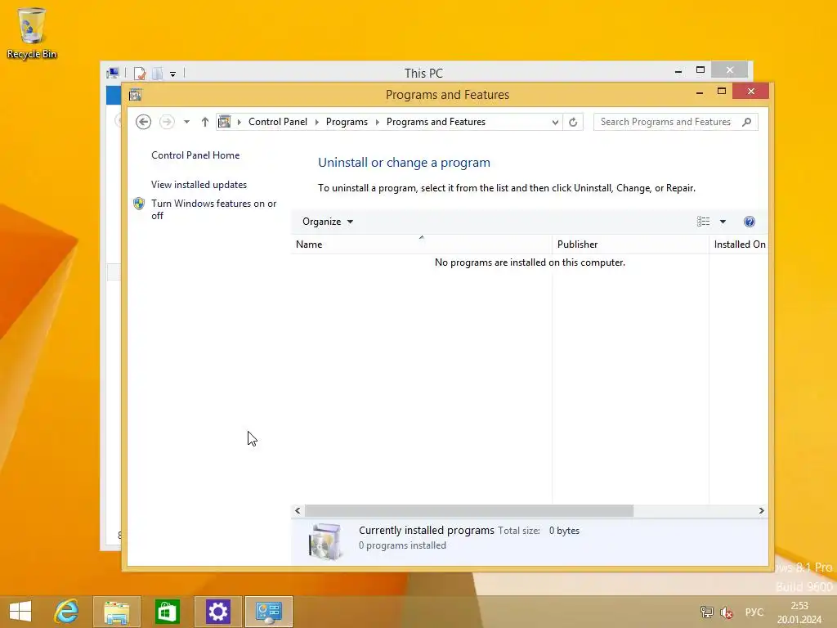Click 'No programs are installed on this computer.' text
Viewport: 837px width, 628px height.
pyautogui.click(x=530, y=262)
